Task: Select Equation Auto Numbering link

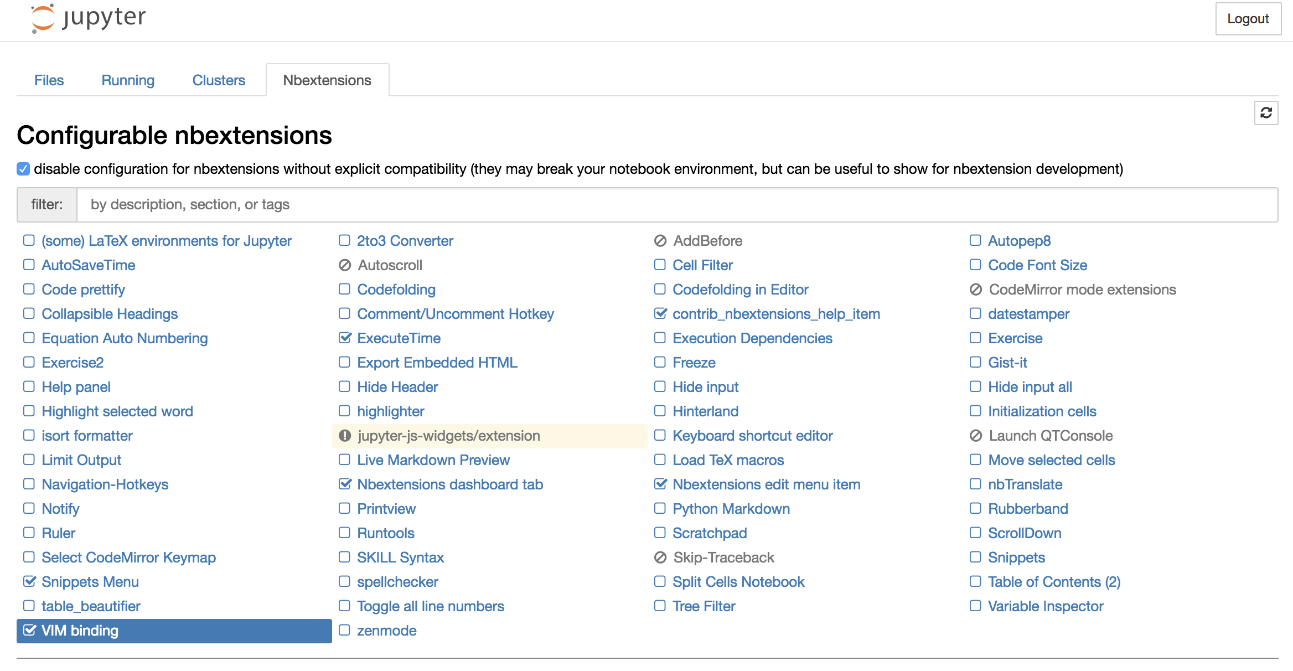Action: click(x=125, y=338)
